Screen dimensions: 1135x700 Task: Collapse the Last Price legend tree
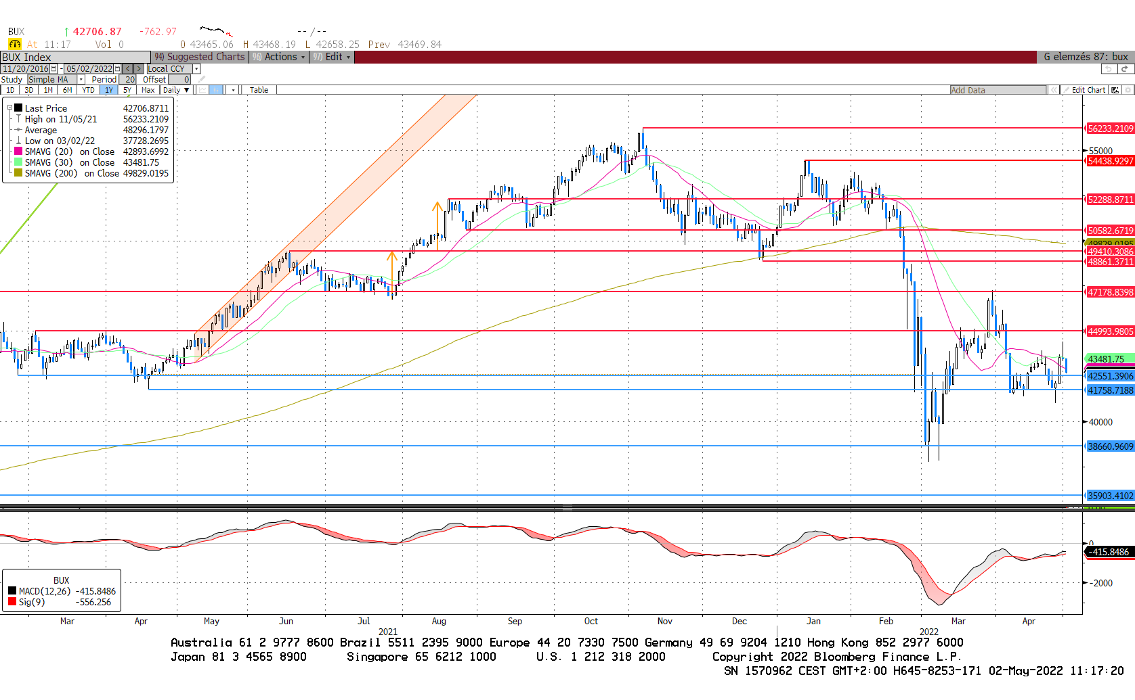[9, 108]
